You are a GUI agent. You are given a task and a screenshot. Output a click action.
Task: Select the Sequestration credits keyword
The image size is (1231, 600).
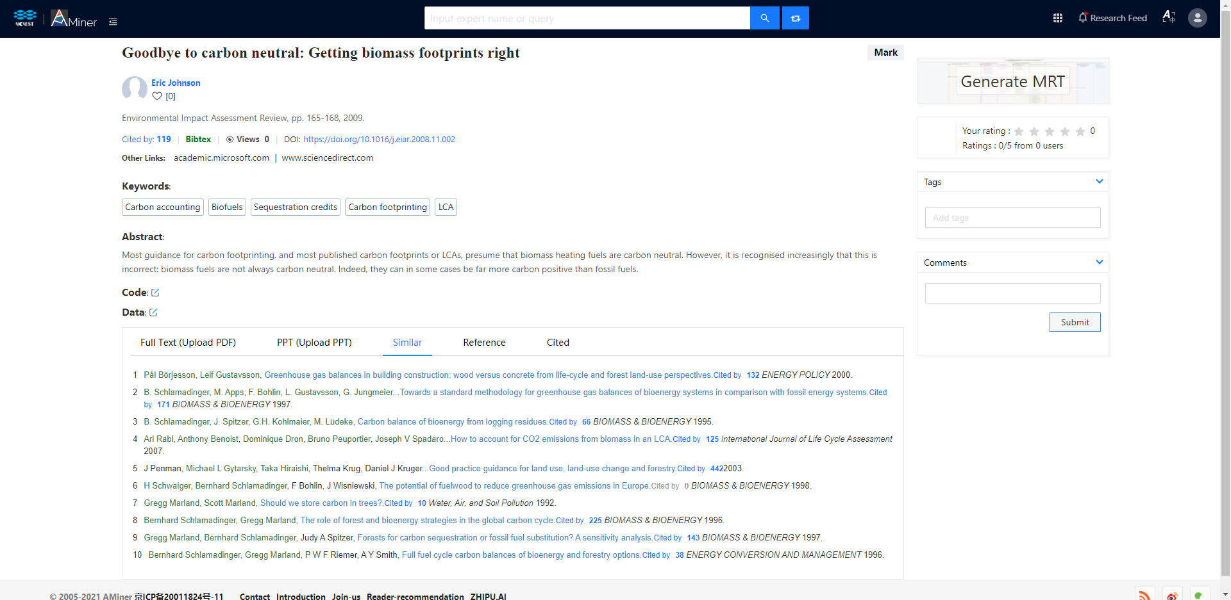point(296,207)
